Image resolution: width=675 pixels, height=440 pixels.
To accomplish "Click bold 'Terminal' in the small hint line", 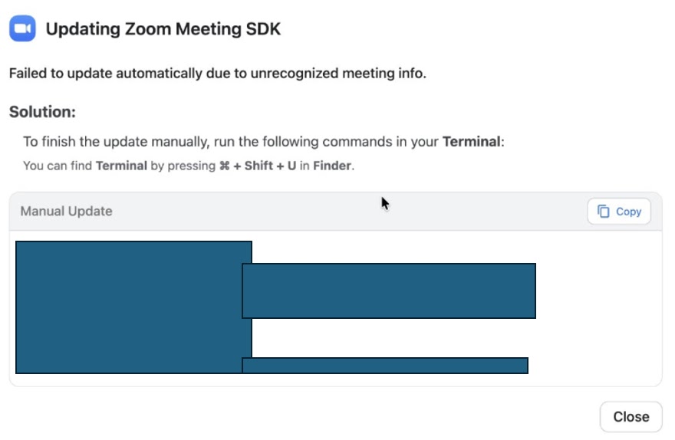I will coord(121,166).
